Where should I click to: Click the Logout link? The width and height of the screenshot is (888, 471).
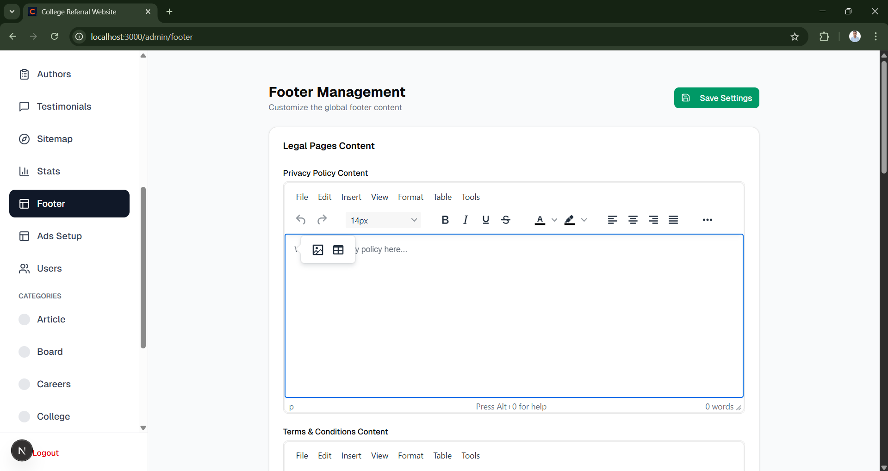tap(46, 453)
